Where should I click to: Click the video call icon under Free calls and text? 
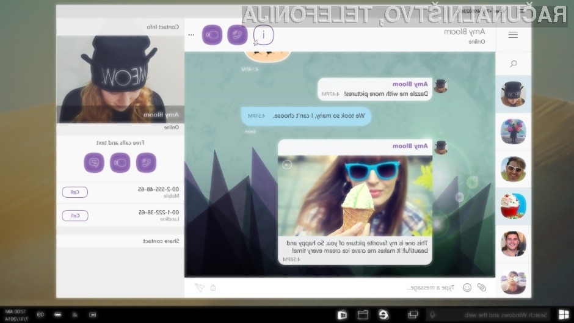pos(120,162)
